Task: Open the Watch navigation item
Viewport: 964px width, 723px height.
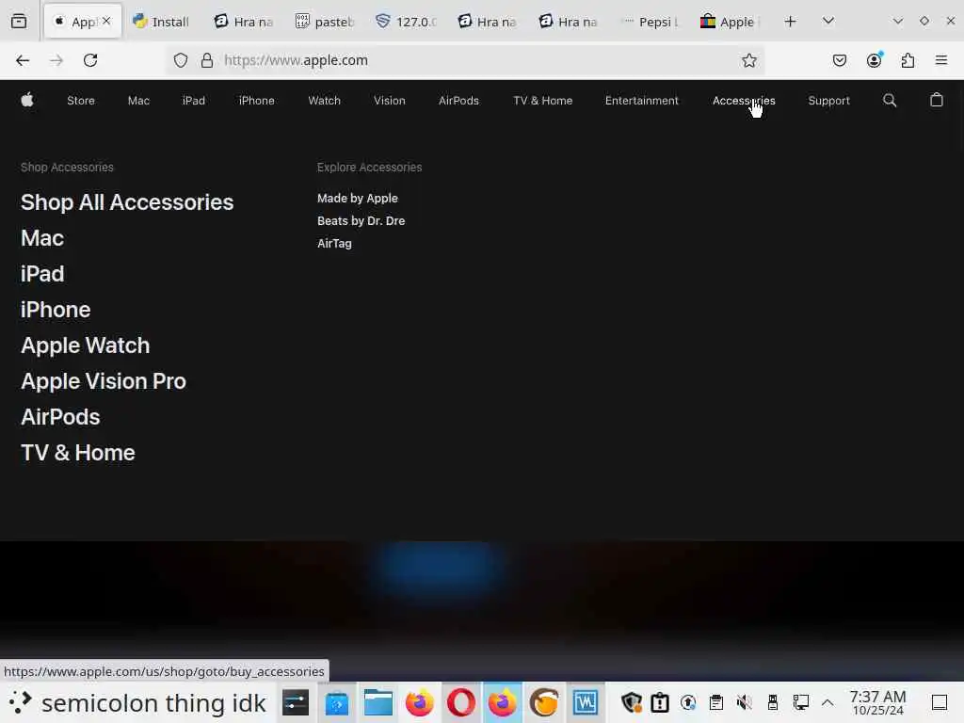Action: (324, 100)
